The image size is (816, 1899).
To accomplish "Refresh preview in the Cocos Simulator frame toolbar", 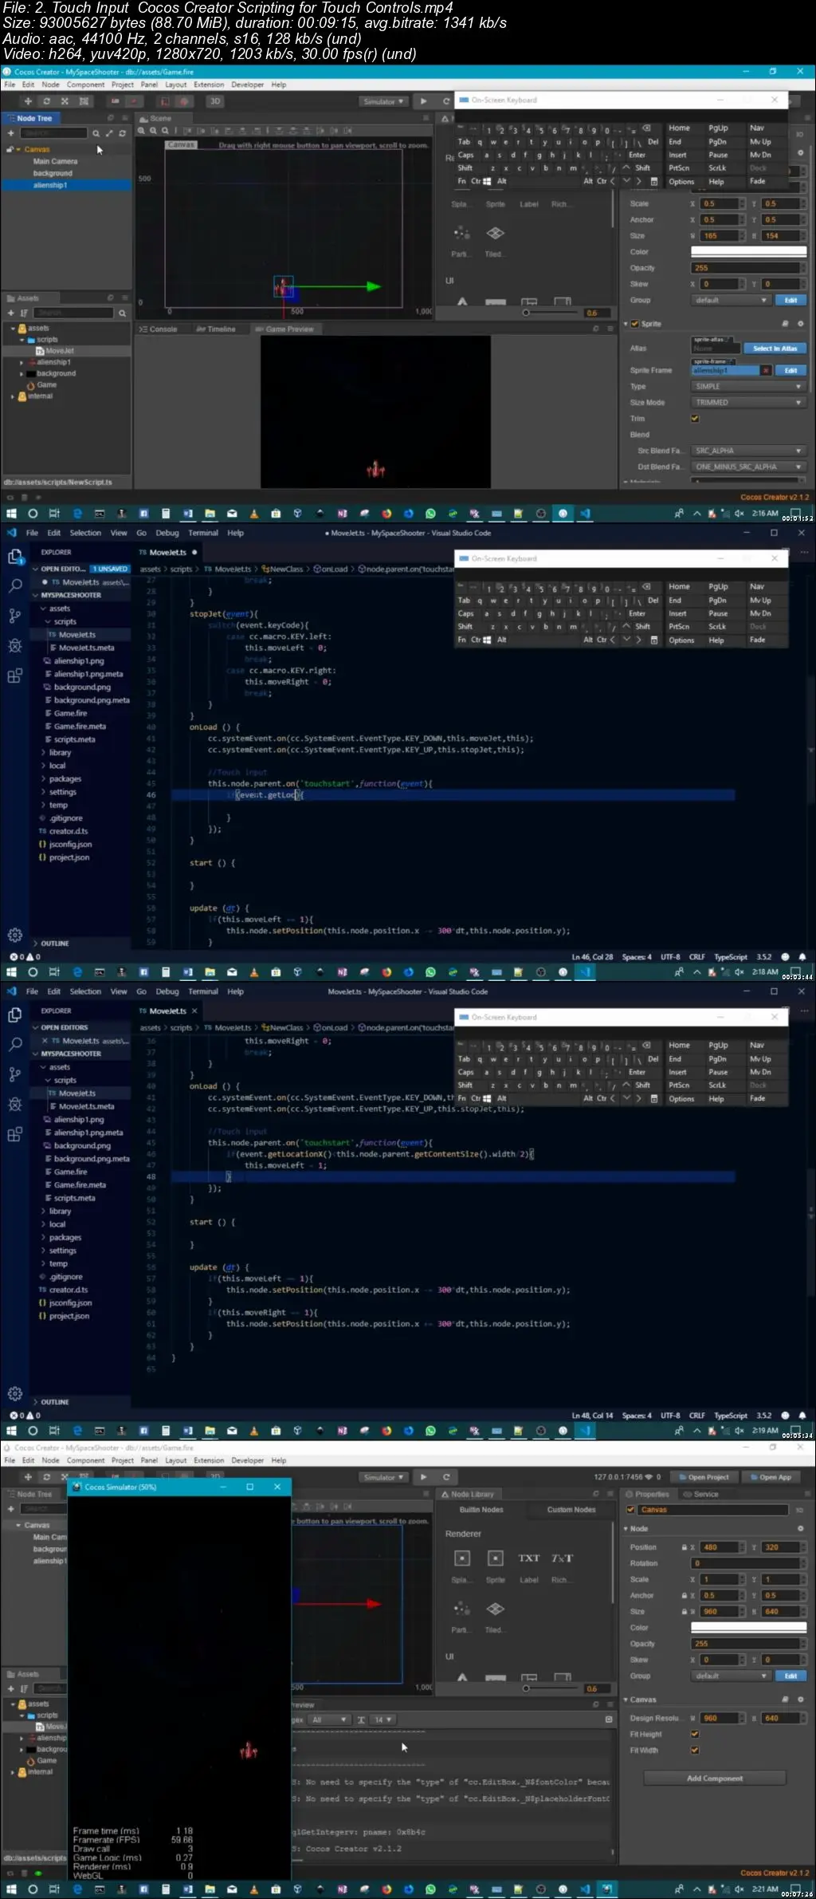I will (x=446, y=1477).
